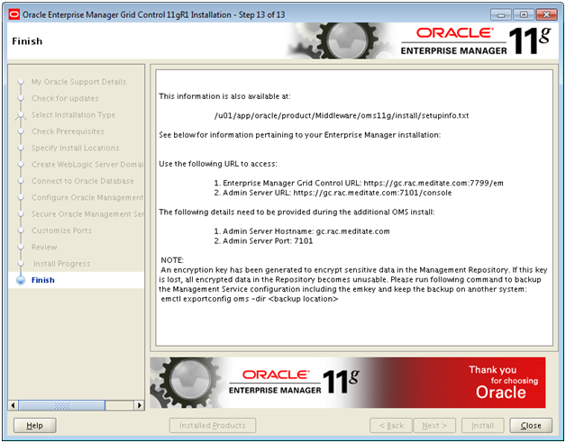Click the Admin Server Port: 7101 line
The image size is (566, 443).
(263, 241)
